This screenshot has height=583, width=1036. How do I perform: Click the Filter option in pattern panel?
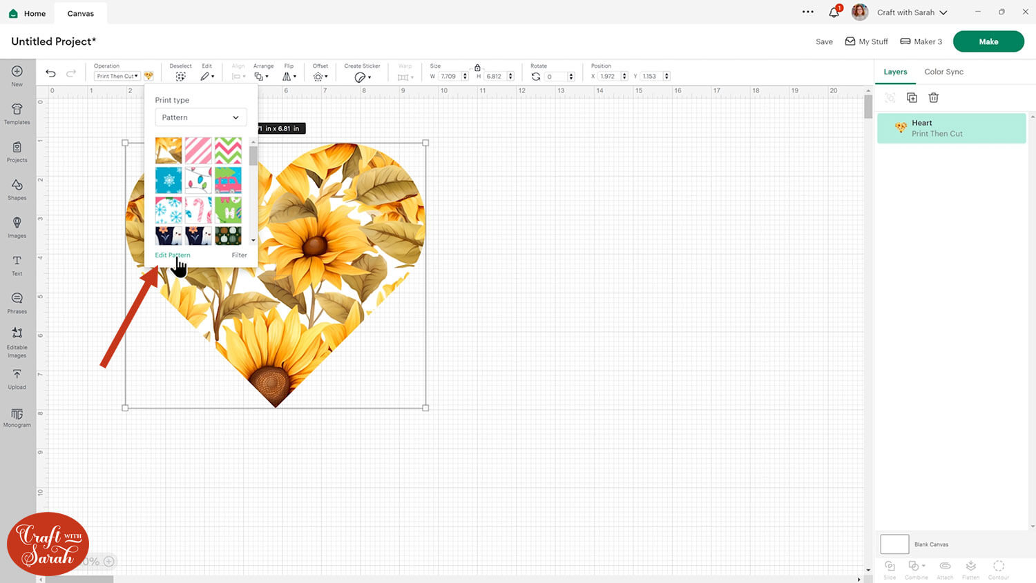[x=239, y=255]
